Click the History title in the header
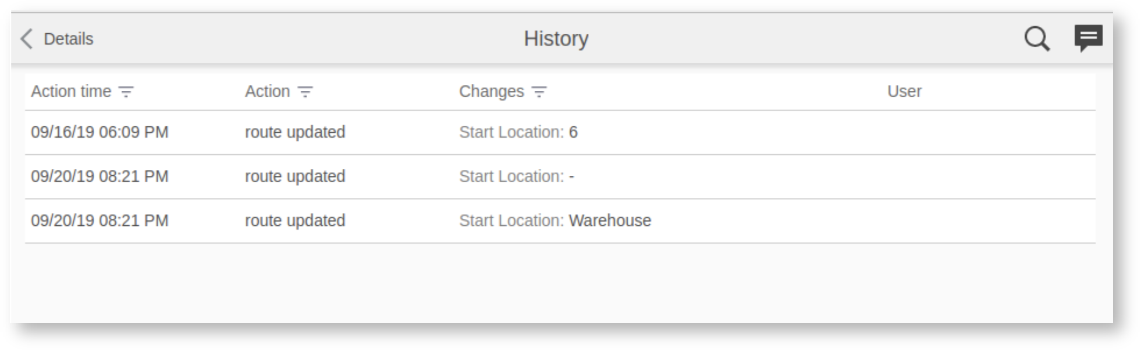 point(556,38)
